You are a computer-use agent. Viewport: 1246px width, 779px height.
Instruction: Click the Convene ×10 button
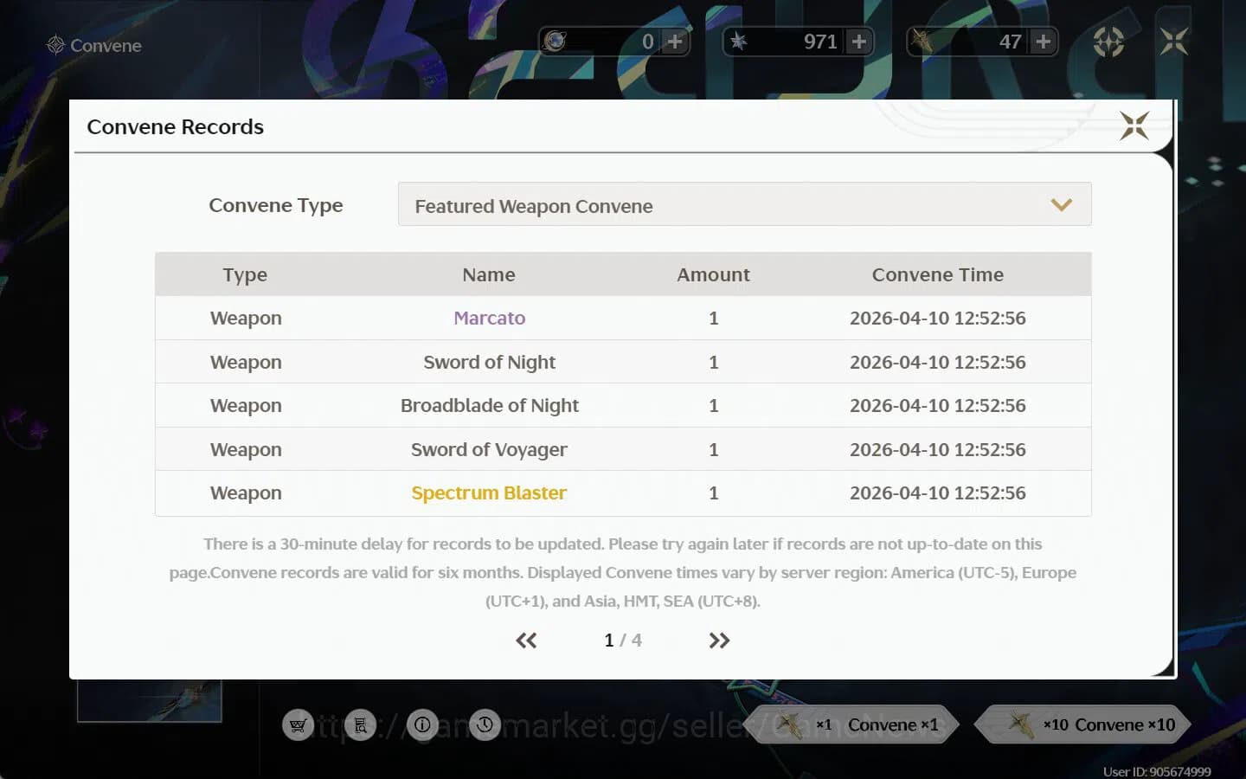pos(1085,725)
